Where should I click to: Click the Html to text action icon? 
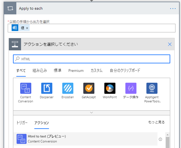point(22,139)
